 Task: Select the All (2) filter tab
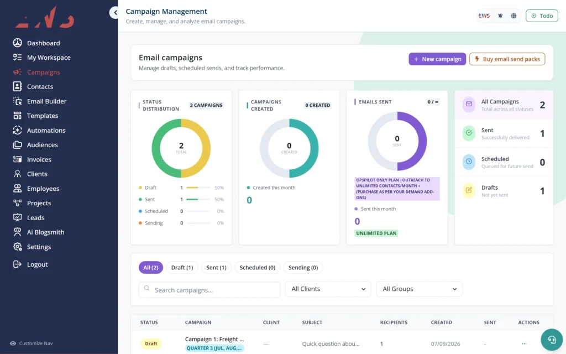(150, 267)
